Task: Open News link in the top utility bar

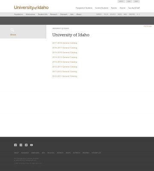Action: coord(125,15)
